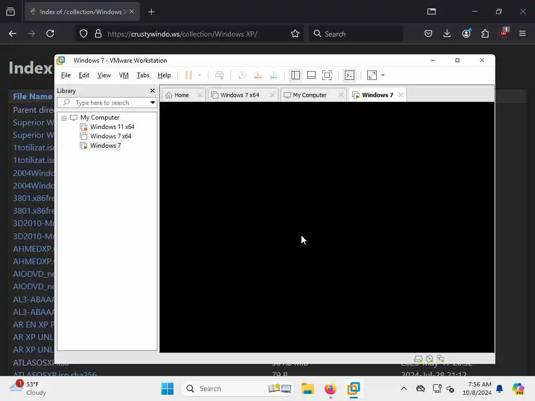
Task: Open File Explorer from taskbar
Action: coord(307,388)
